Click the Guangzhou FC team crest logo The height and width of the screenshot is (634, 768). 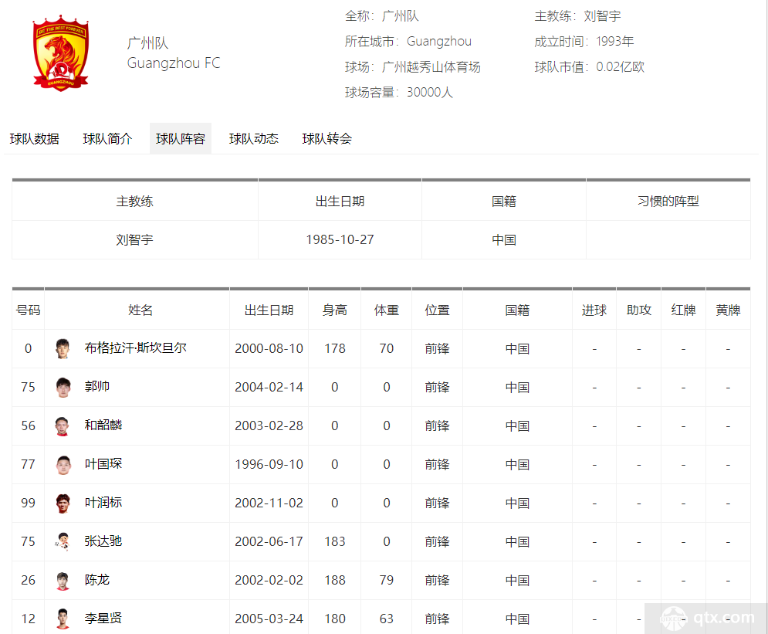pyautogui.click(x=61, y=53)
